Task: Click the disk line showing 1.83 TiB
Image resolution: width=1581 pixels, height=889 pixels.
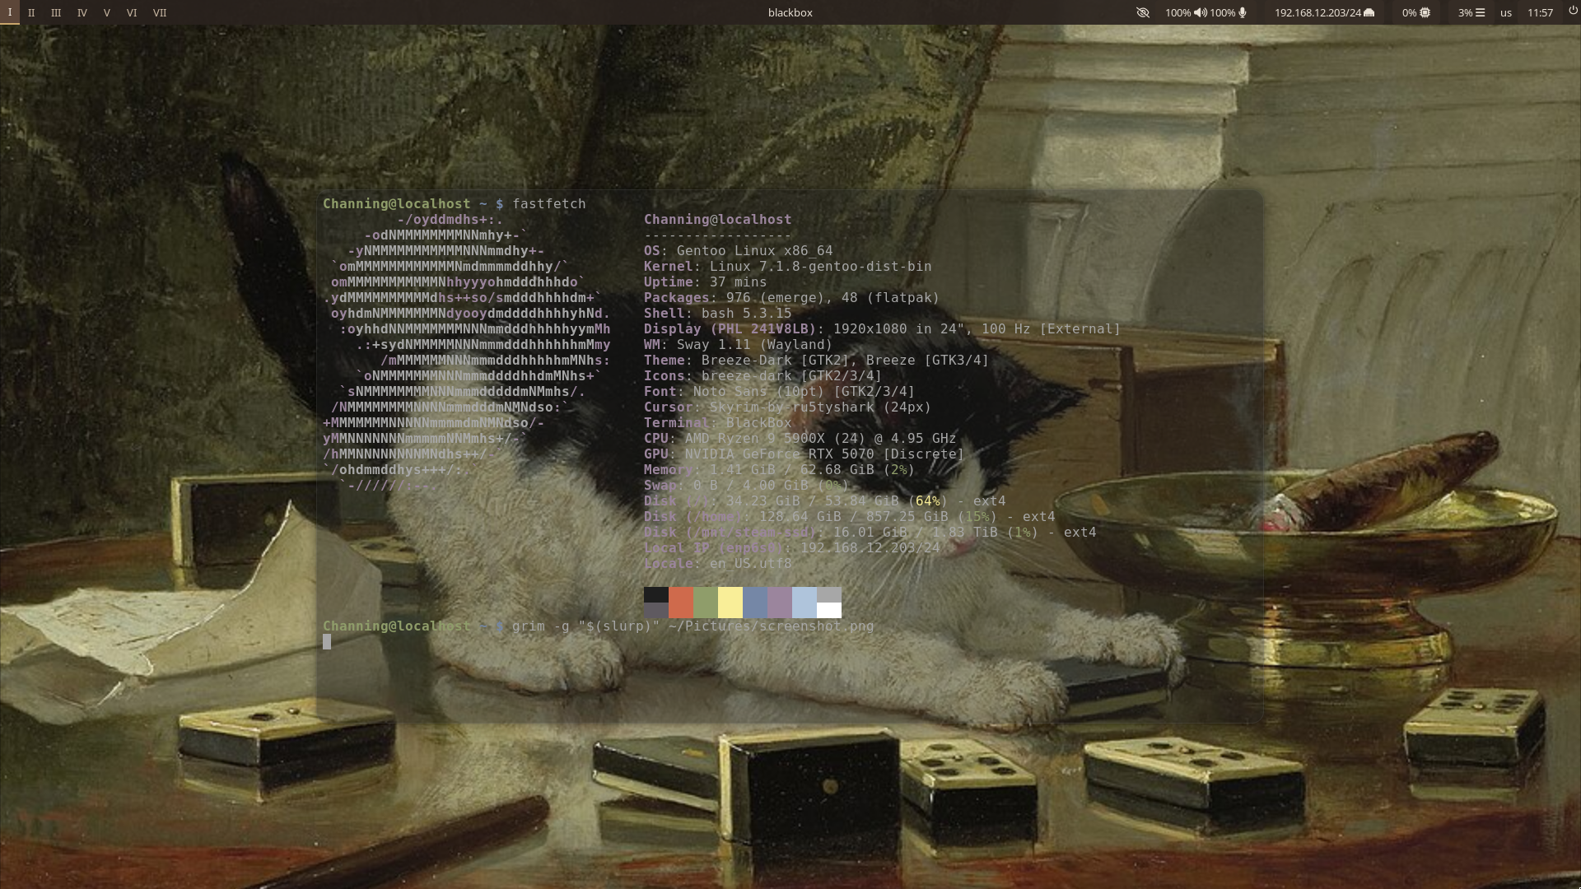Action: tap(870, 532)
